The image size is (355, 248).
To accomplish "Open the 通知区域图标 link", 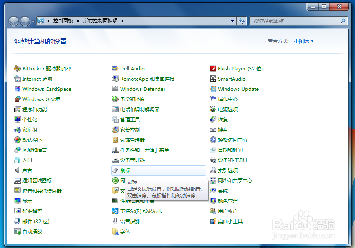I will click(37, 180).
